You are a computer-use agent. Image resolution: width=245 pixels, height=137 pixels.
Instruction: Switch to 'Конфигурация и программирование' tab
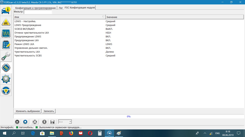click(x=35, y=8)
